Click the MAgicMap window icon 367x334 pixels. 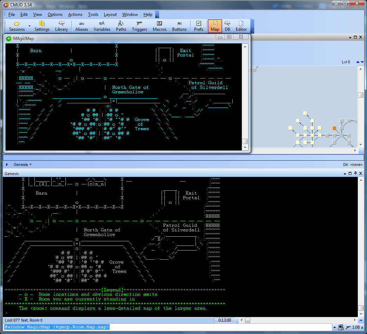(x=8, y=39)
